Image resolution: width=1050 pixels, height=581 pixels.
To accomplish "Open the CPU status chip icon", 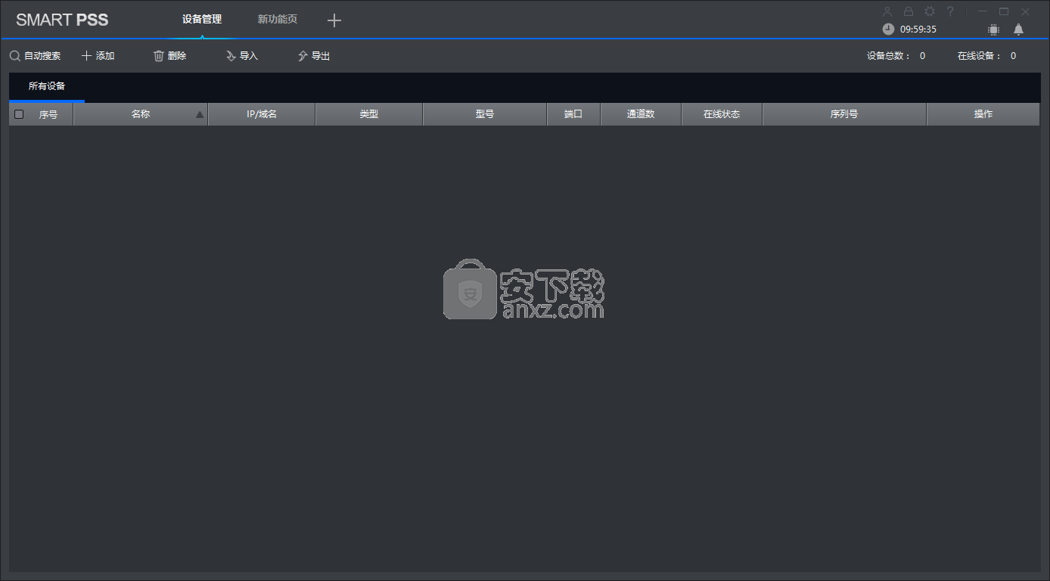I will pos(993,30).
